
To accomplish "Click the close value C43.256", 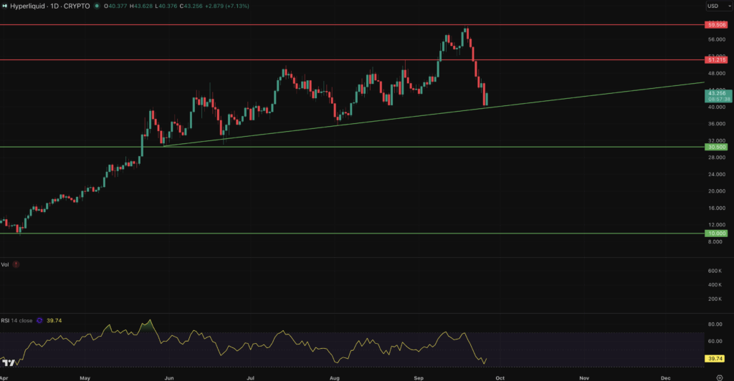I will pos(192,6).
